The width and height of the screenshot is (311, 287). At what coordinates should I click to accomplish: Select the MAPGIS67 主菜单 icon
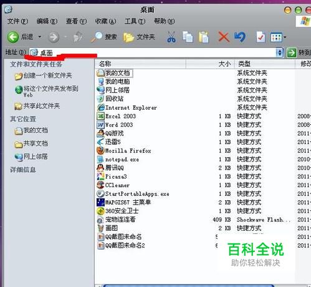coord(100,202)
